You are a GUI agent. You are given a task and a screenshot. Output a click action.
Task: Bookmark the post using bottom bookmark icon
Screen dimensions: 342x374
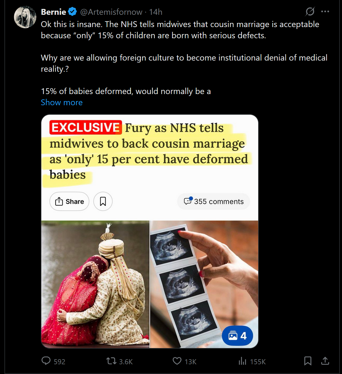(308, 361)
